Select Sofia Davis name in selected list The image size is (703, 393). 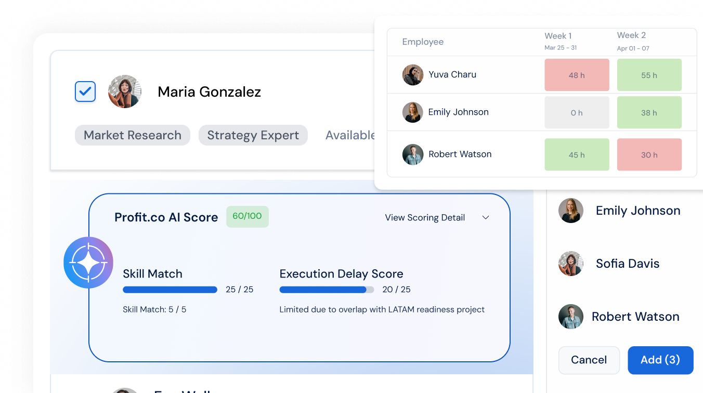pyautogui.click(x=628, y=264)
